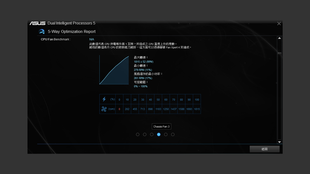Viewport: 310px width, 174px height.
Task: Click the 30 percent header cell
Action: click(143, 100)
